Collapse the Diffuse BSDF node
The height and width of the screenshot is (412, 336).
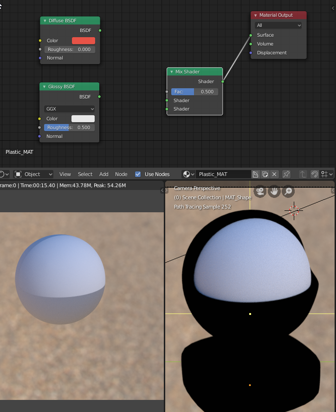[x=45, y=21]
